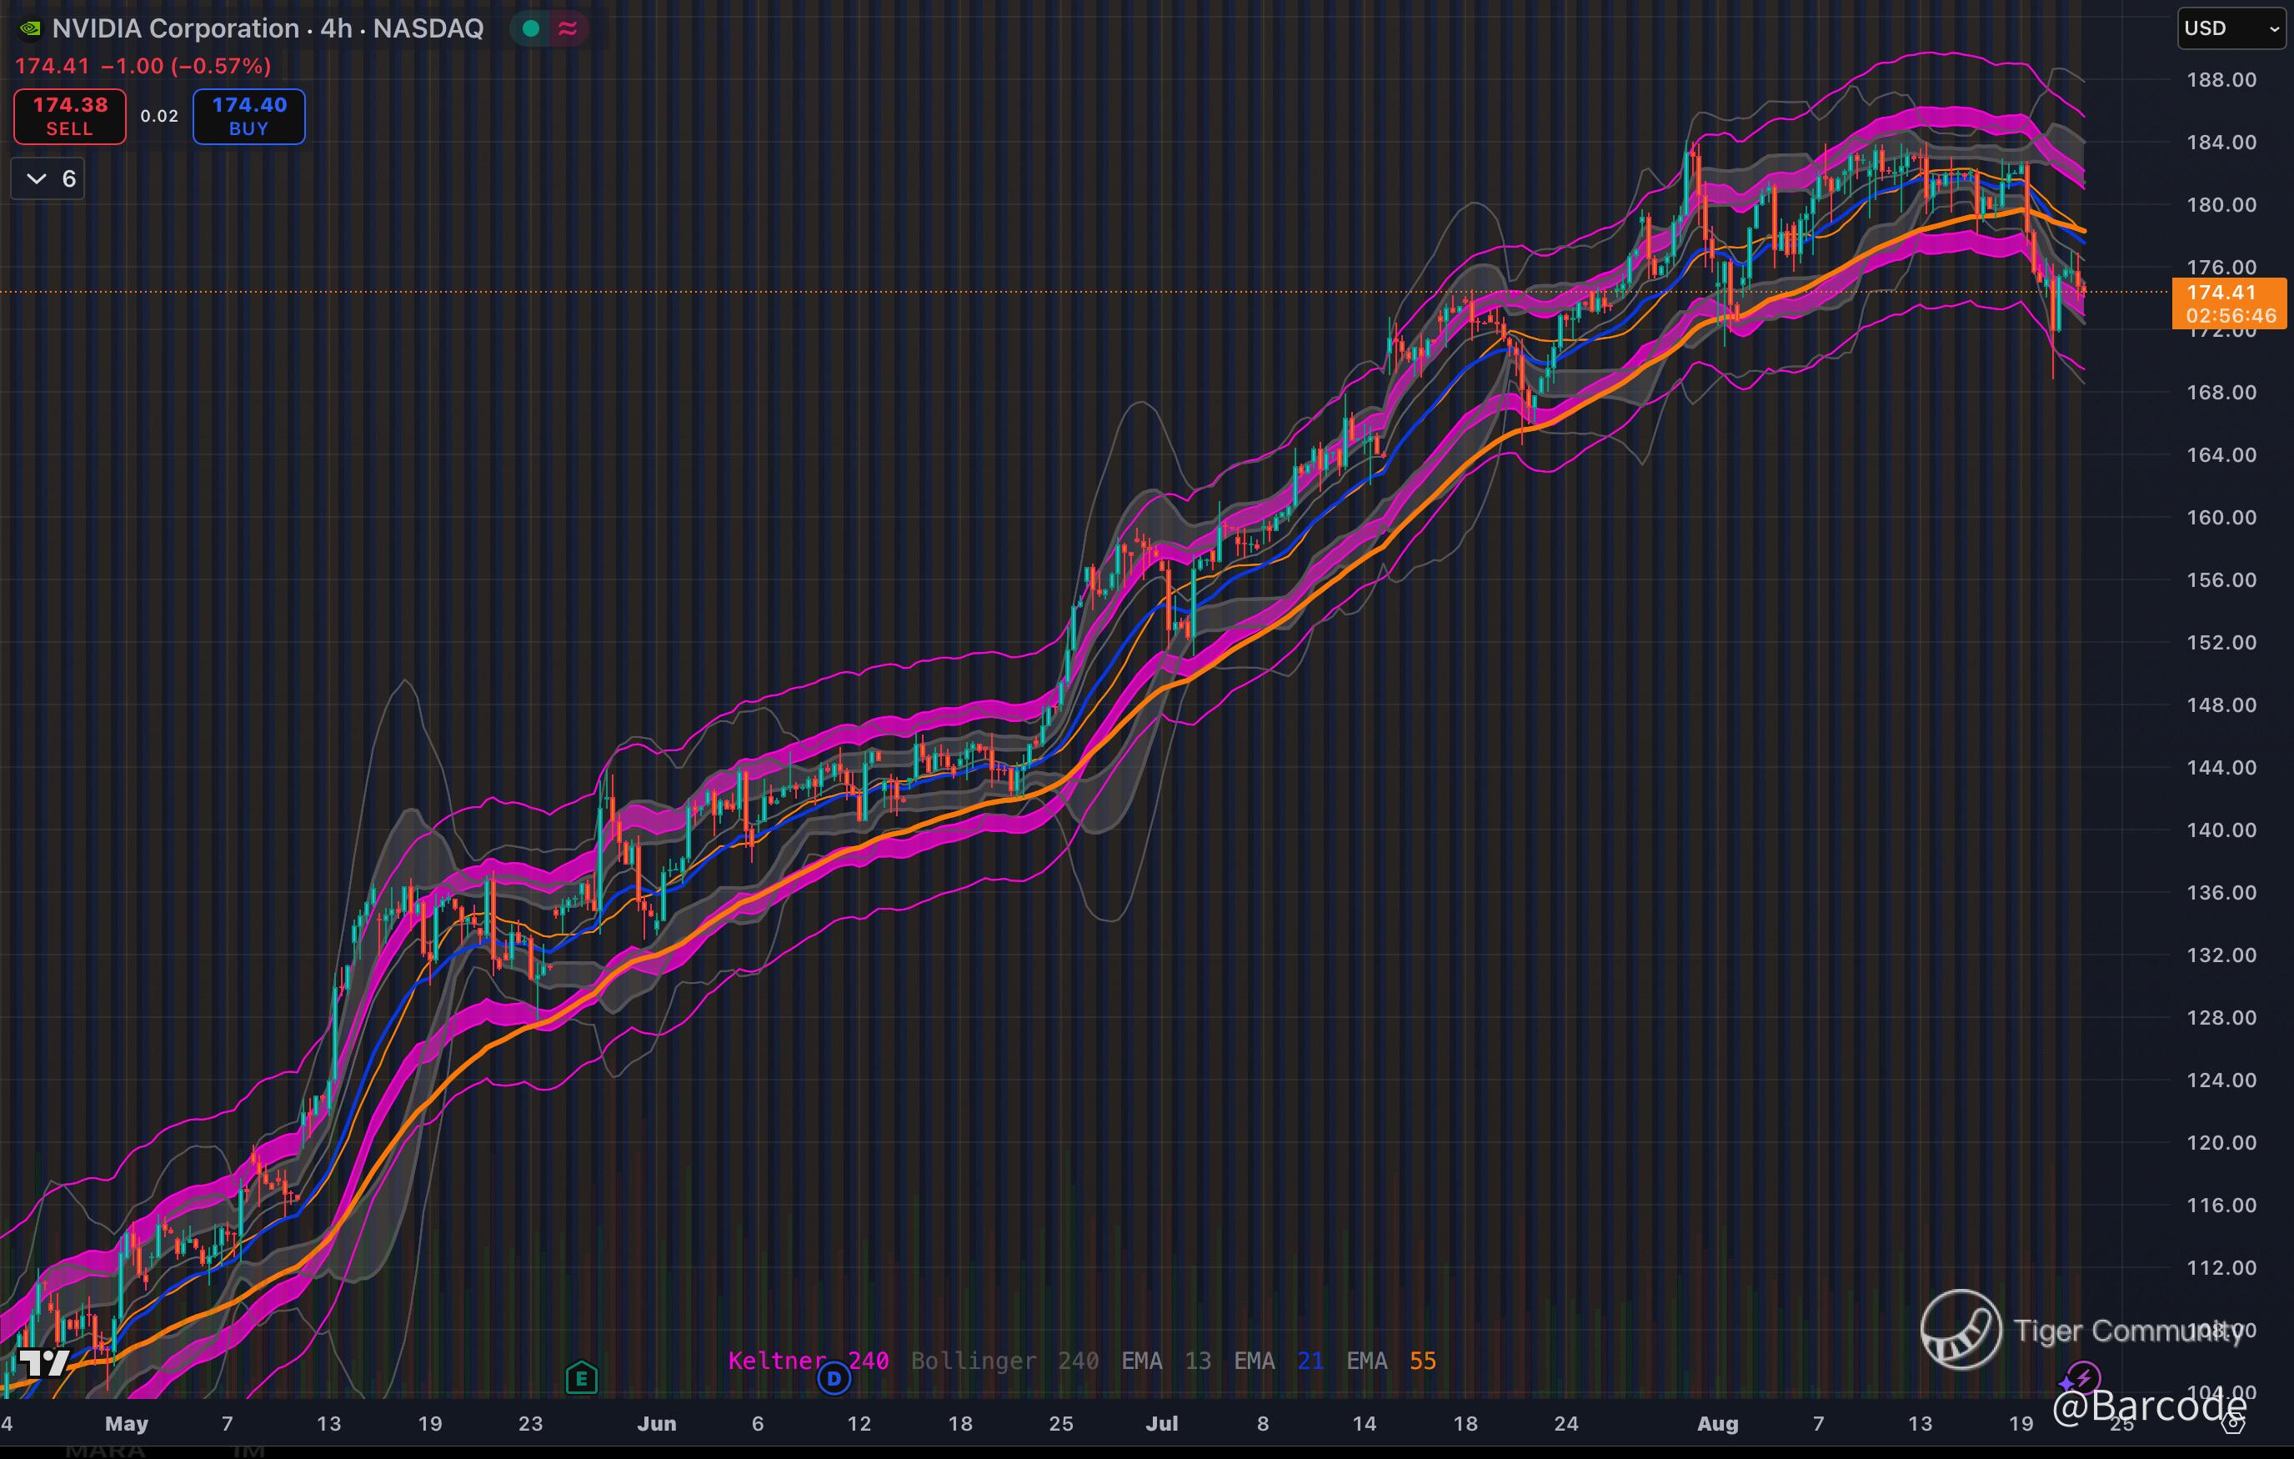
Task: Open the earnings 'E' event marker
Action: click(581, 1378)
